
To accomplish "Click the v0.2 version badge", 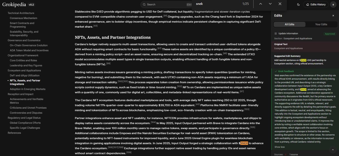I will [x=31, y=5].
